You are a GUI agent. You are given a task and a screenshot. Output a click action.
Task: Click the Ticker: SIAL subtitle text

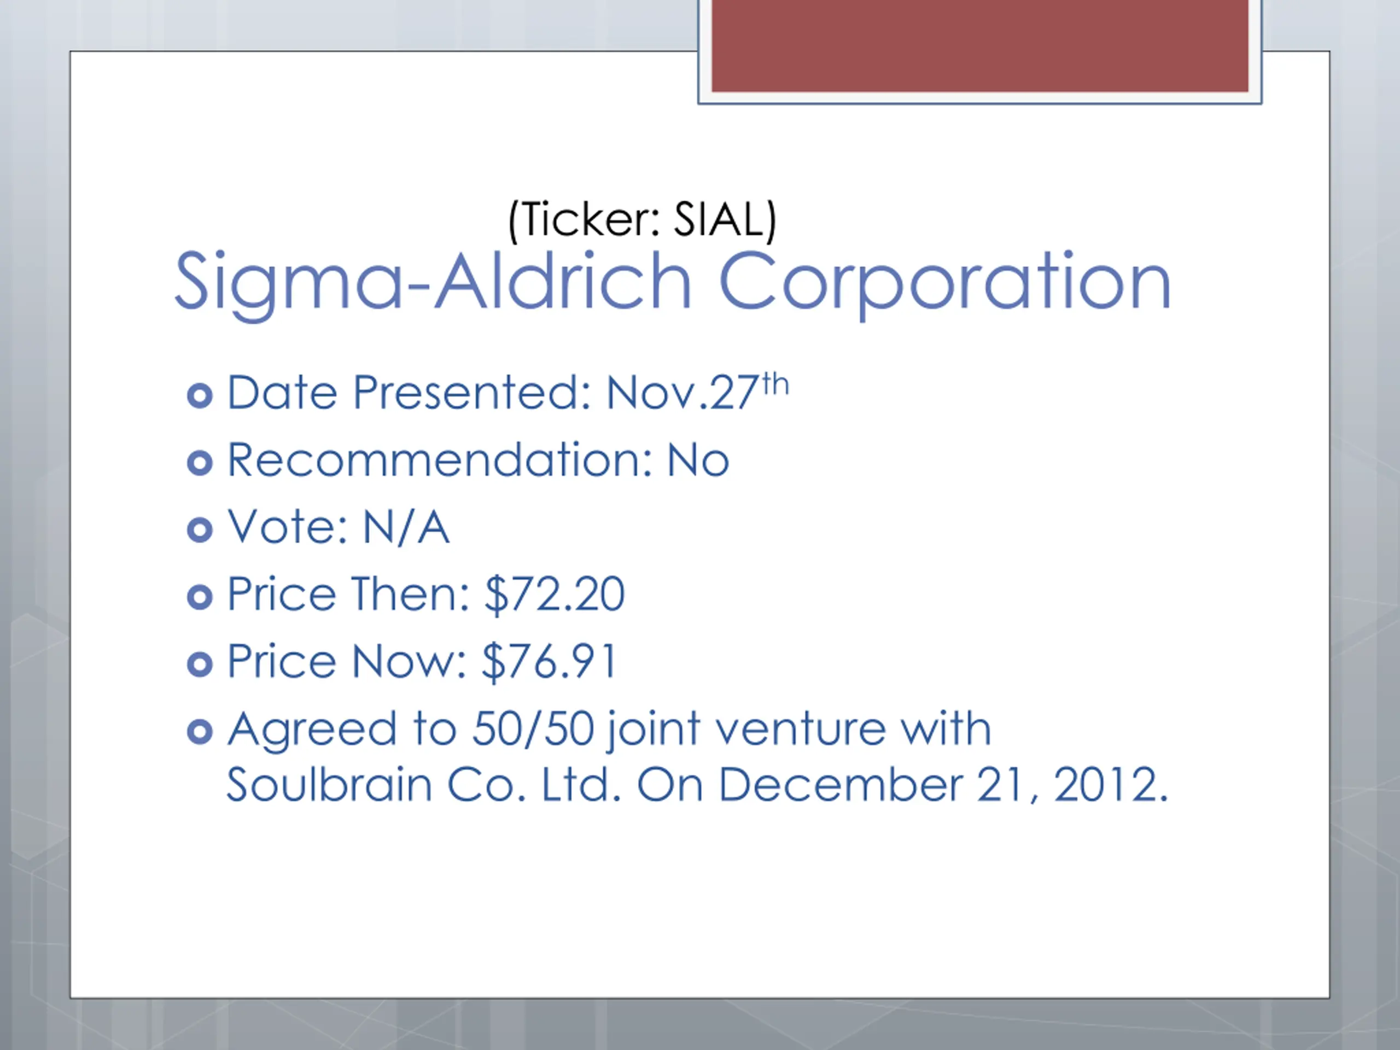tap(643, 221)
